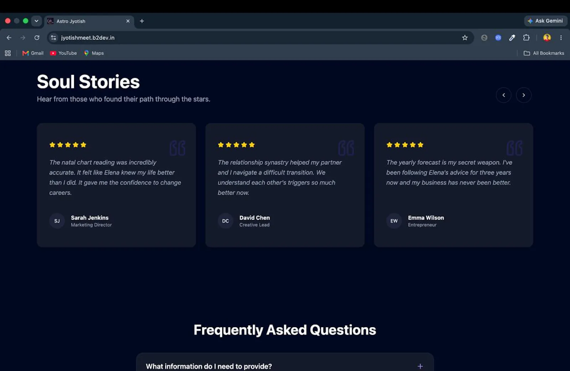Click the relationship synastry testimonial text

click(x=280, y=177)
